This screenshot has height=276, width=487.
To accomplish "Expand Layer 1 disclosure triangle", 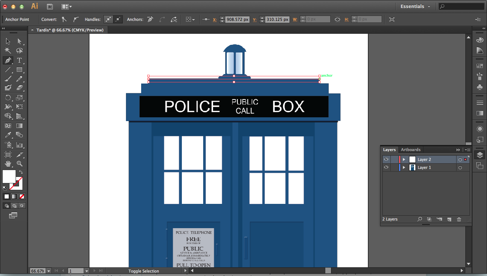I will (x=404, y=167).
